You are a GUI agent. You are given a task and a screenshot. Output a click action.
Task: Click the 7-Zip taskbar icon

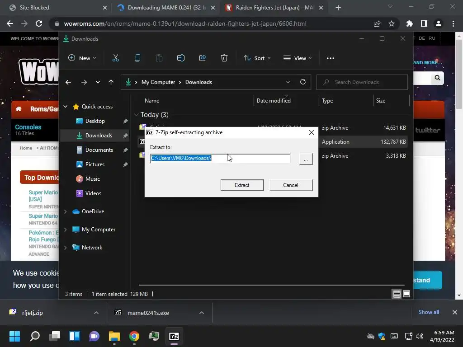[174, 336]
